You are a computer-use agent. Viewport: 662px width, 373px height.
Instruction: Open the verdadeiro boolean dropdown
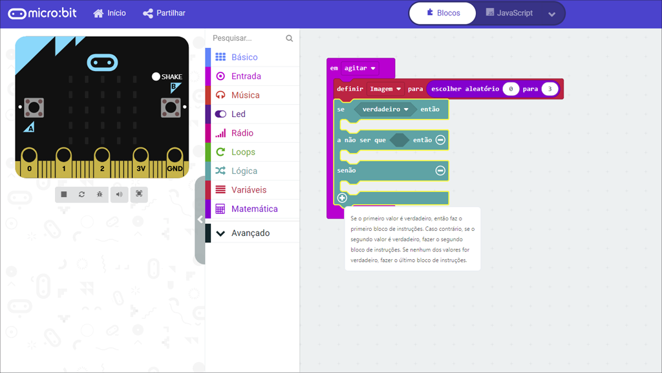(x=385, y=109)
